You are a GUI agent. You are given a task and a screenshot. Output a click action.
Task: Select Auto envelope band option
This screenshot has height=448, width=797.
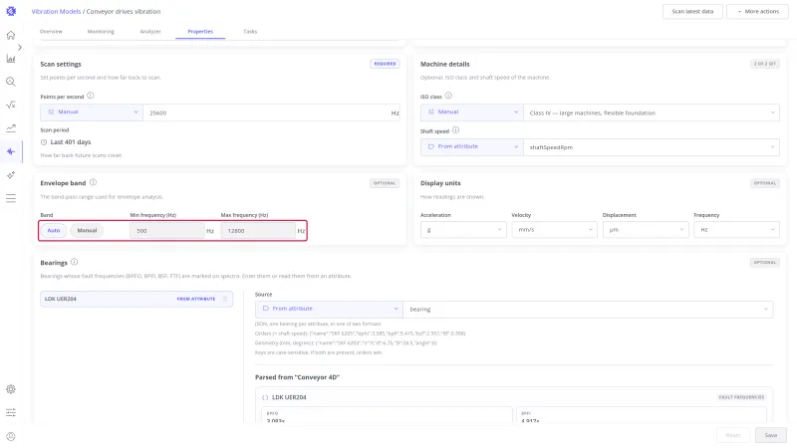pyautogui.click(x=54, y=231)
